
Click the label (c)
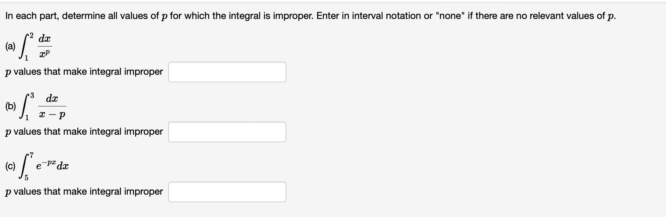[x=10, y=166]
